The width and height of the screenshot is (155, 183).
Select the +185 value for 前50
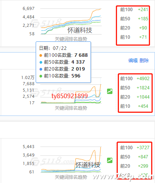[143, 19]
